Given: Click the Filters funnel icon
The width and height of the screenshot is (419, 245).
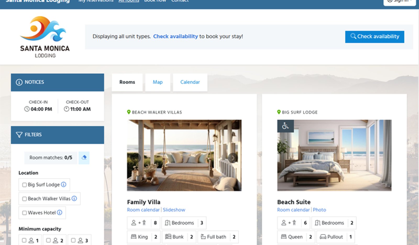Looking at the screenshot, I should [x=19, y=135].
